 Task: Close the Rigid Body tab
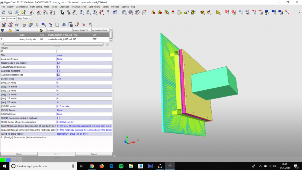(30, 18)
